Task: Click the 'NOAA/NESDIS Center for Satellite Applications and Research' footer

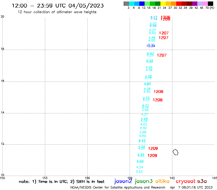Action: pyautogui.click(x=118, y=187)
